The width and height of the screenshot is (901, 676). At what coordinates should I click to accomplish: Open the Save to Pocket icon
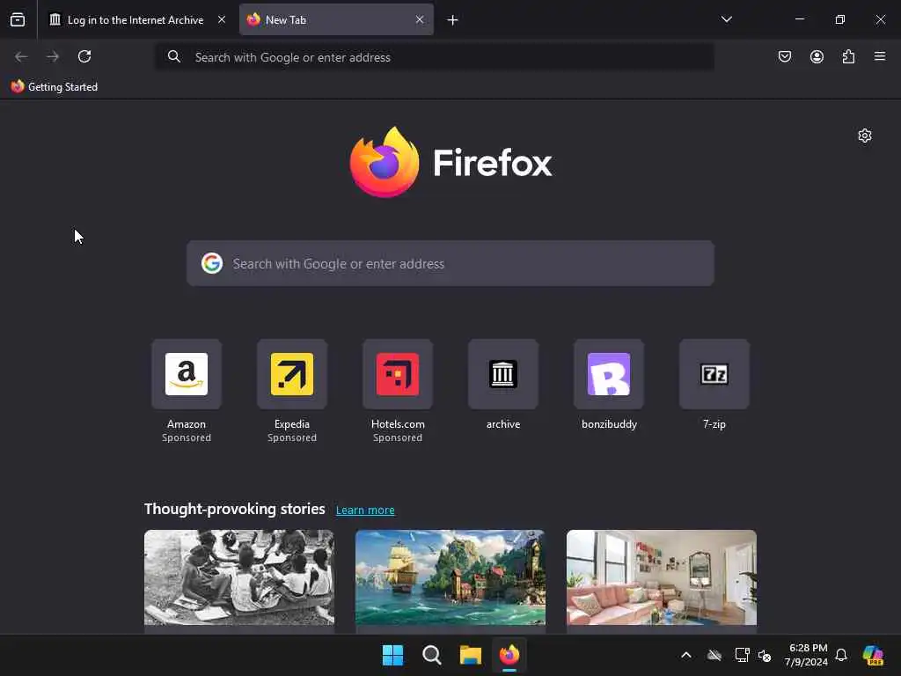(785, 56)
